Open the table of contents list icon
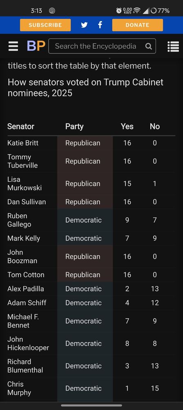 (x=173, y=47)
